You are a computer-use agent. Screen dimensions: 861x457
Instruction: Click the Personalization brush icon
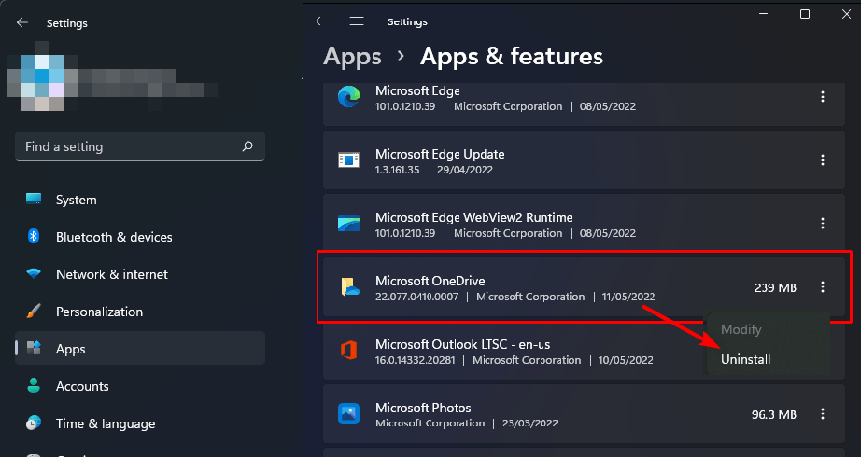point(34,312)
